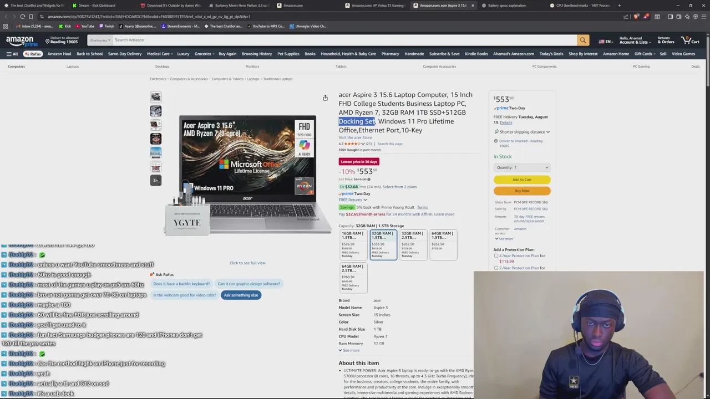Click the Search this page link
The width and height of the screenshot is (710, 399).
[390, 144]
